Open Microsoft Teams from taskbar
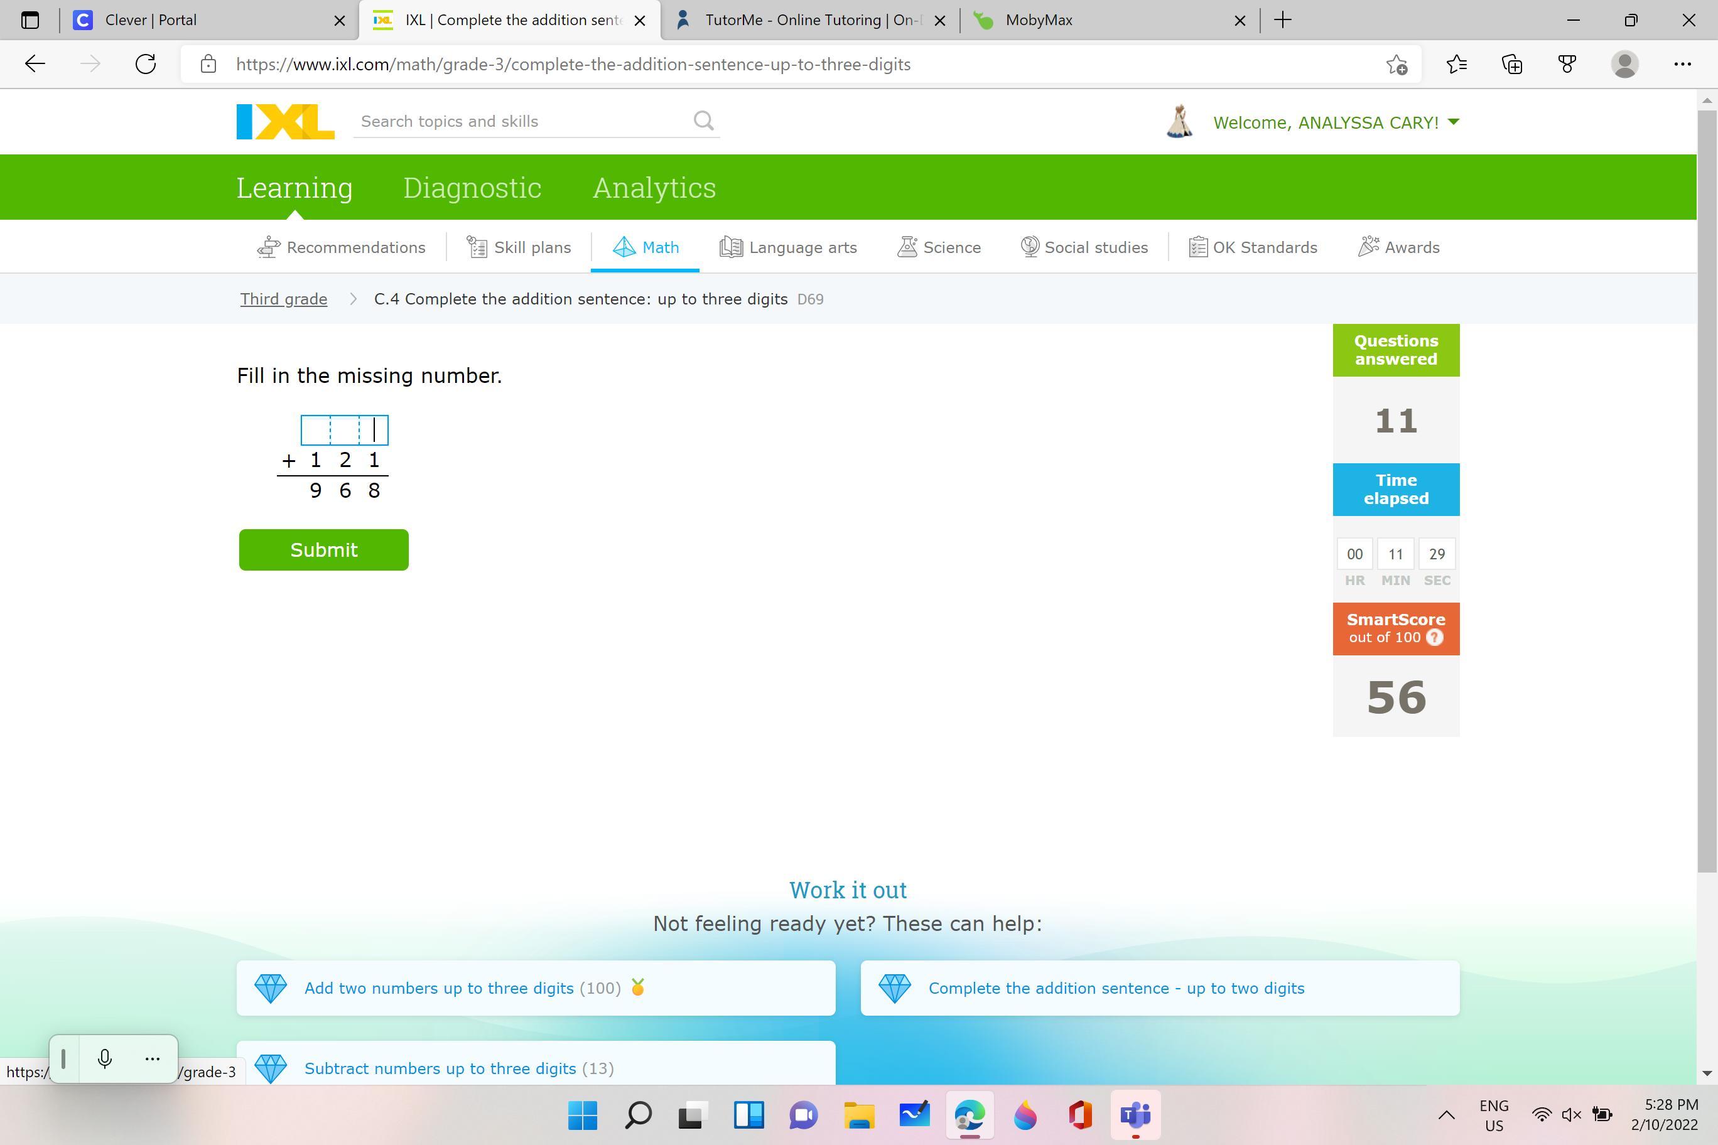Screen dimensions: 1718x1145 click(x=1135, y=1115)
